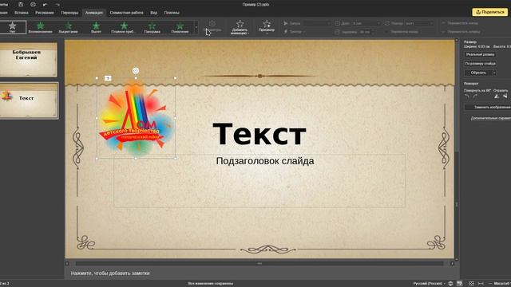Open the 'Запуск' start dropdown
511x287 pixels.
[317, 23]
